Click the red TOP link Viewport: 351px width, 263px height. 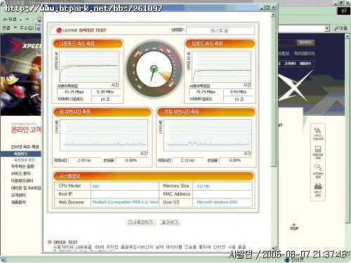tap(294, 227)
